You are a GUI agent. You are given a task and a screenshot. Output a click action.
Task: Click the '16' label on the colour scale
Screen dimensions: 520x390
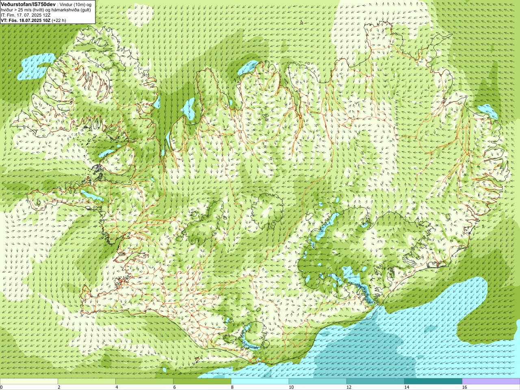465,387
